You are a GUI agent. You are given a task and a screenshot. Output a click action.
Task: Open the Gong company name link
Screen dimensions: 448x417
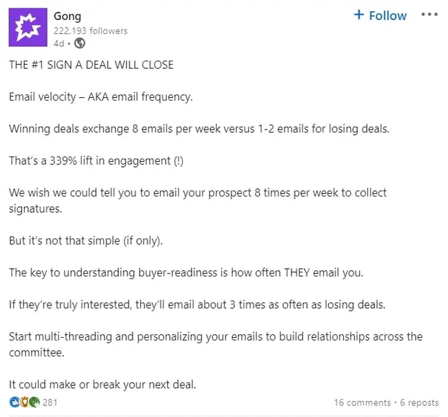(x=67, y=15)
